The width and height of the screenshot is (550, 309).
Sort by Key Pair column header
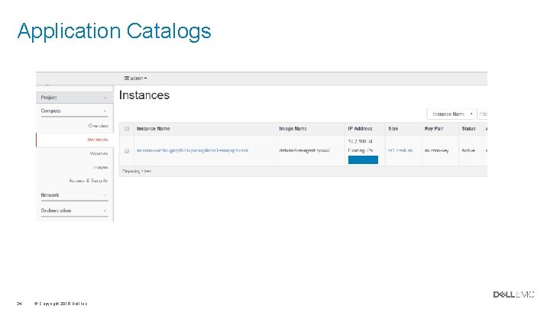click(x=434, y=129)
